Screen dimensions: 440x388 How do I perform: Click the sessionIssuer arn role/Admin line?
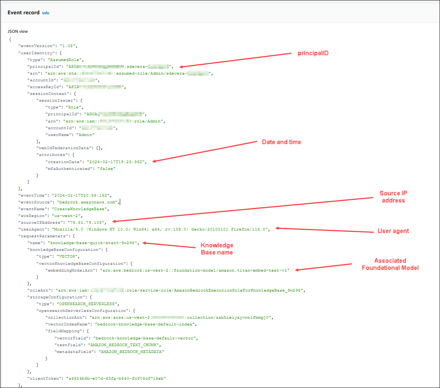(x=105, y=121)
